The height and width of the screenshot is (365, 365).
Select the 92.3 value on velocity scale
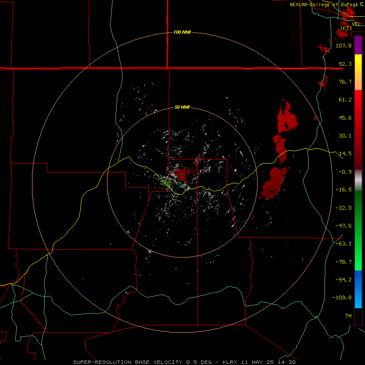tap(345, 64)
